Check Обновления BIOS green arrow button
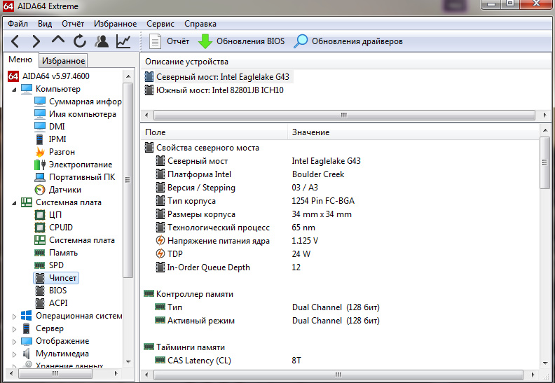Image resolution: width=555 pixels, height=383 pixels. (241, 41)
